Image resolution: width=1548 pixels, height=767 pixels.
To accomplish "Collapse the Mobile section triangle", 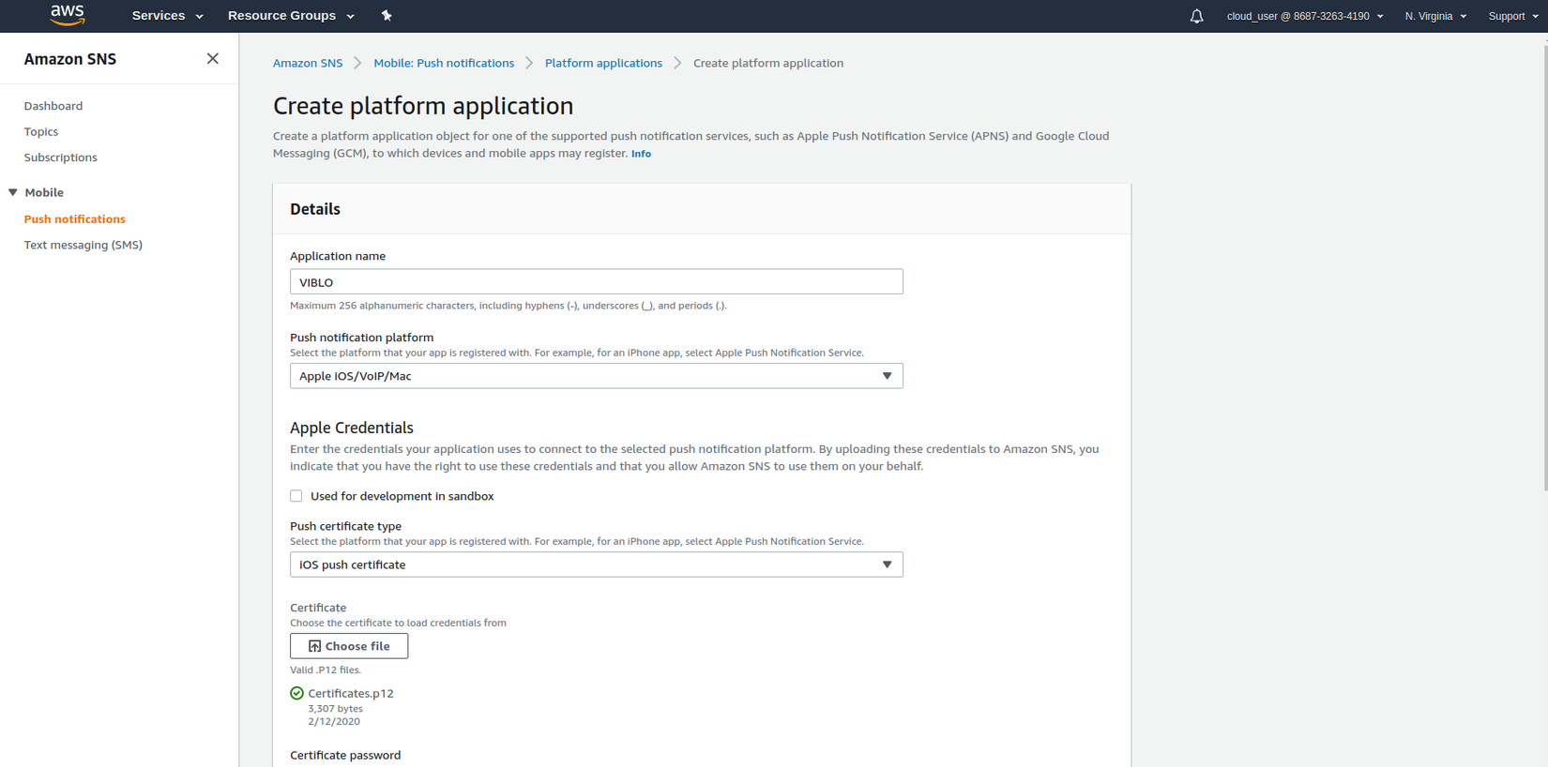I will 13,192.
